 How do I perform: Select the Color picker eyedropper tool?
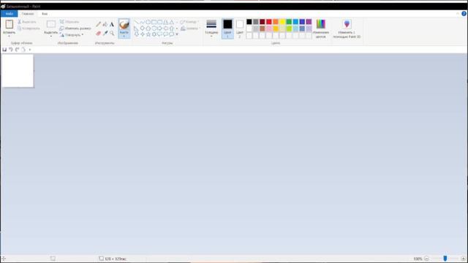pyautogui.click(x=105, y=33)
